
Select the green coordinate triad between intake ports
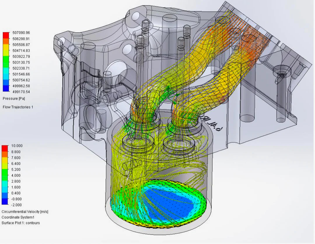(x=172, y=93)
